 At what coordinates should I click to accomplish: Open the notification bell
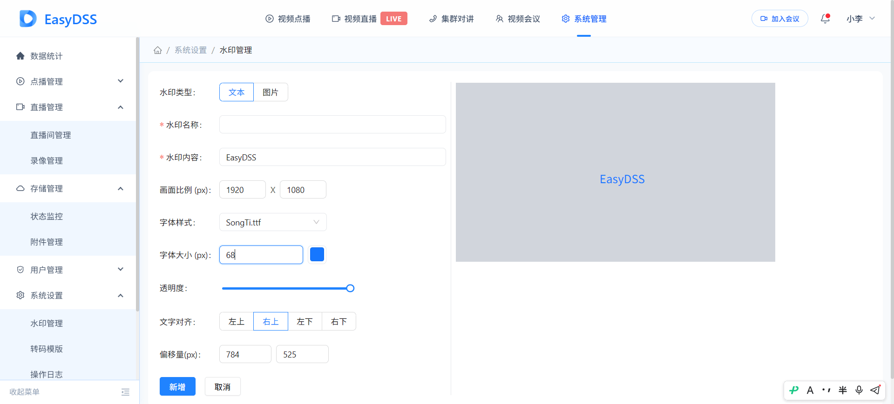click(x=825, y=19)
